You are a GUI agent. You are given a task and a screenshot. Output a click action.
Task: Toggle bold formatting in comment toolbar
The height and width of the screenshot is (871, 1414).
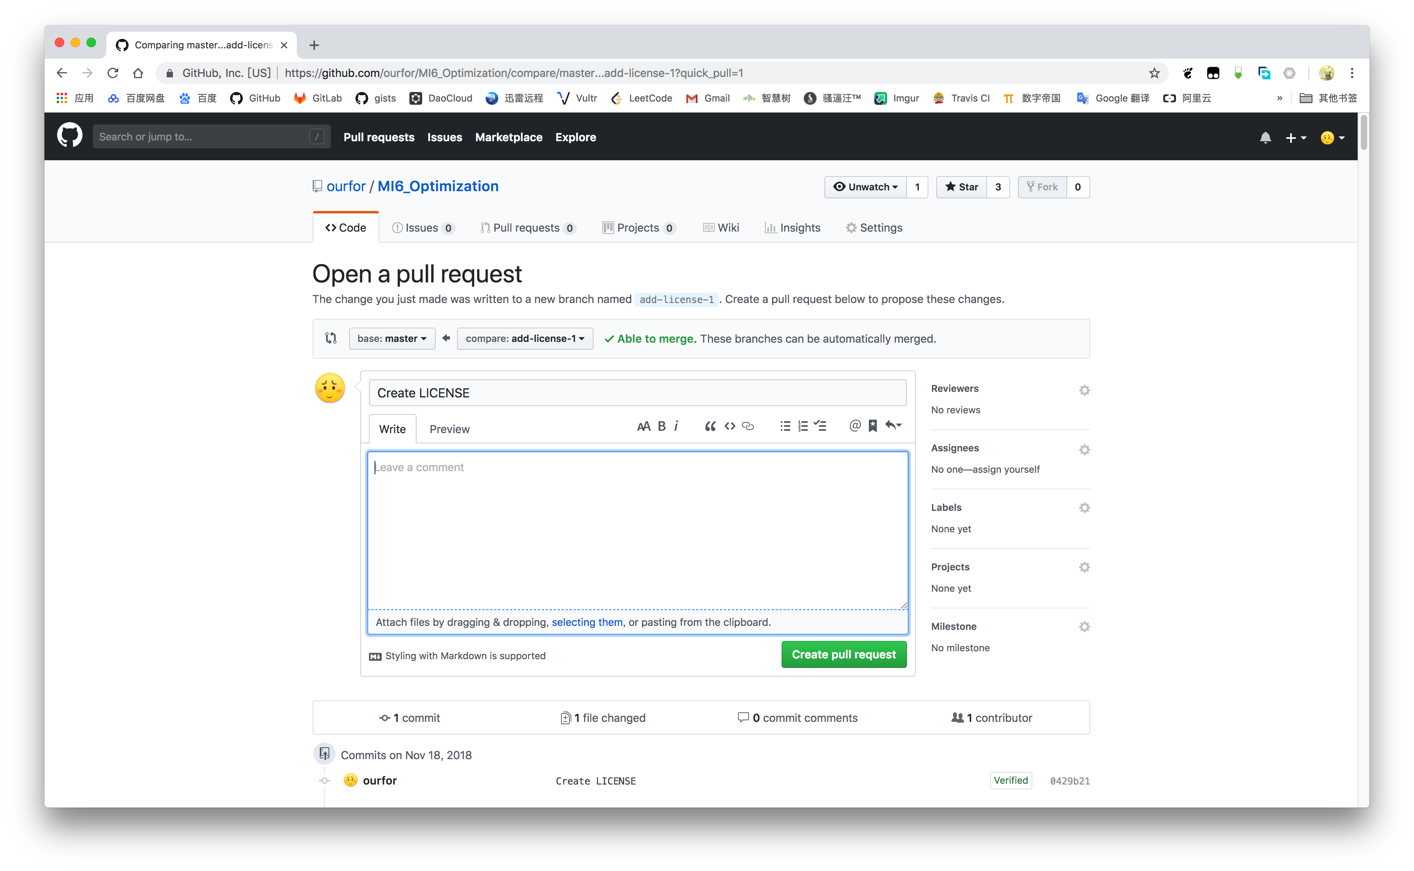click(x=662, y=426)
